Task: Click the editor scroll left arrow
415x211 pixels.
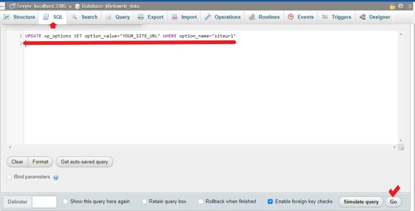Action: click(x=10, y=147)
